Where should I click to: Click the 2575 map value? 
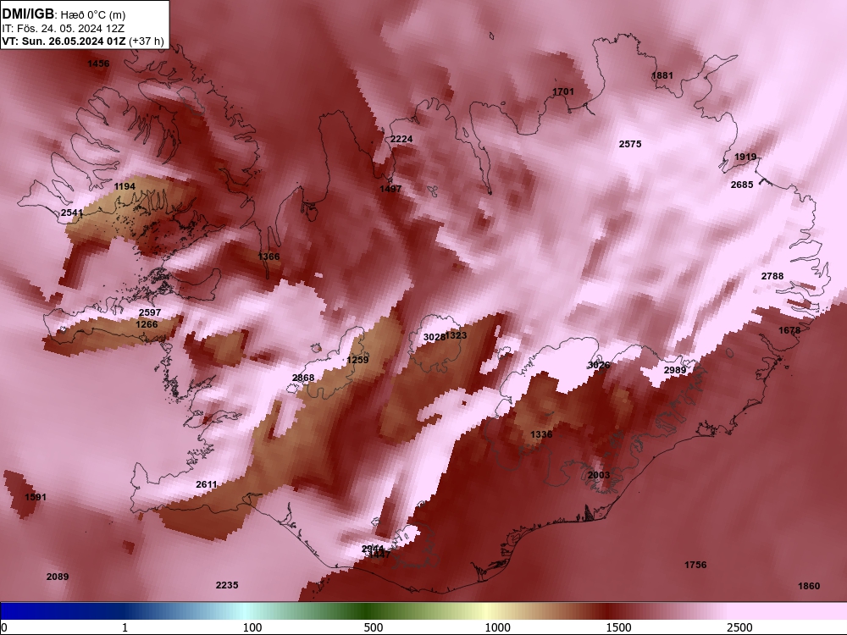(x=630, y=144)
